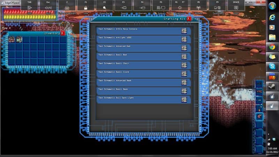Click the Mute tile in the hotkey overlay
Viewport: 279px width, 157px height.
48,7
